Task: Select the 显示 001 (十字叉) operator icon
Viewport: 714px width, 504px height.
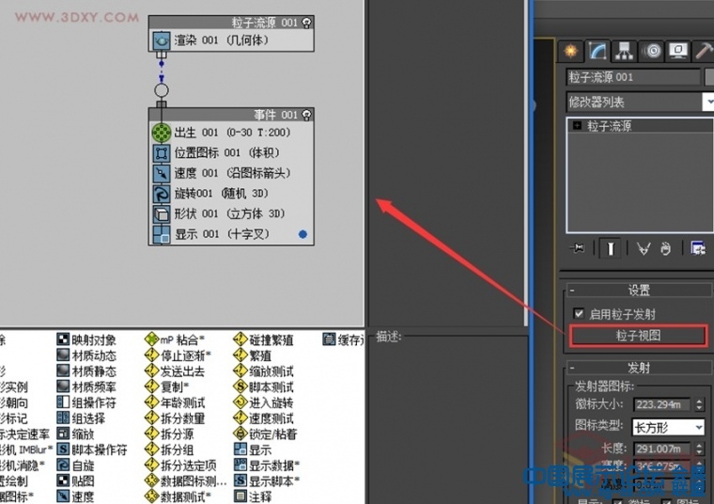Action: tap(161, 234)
